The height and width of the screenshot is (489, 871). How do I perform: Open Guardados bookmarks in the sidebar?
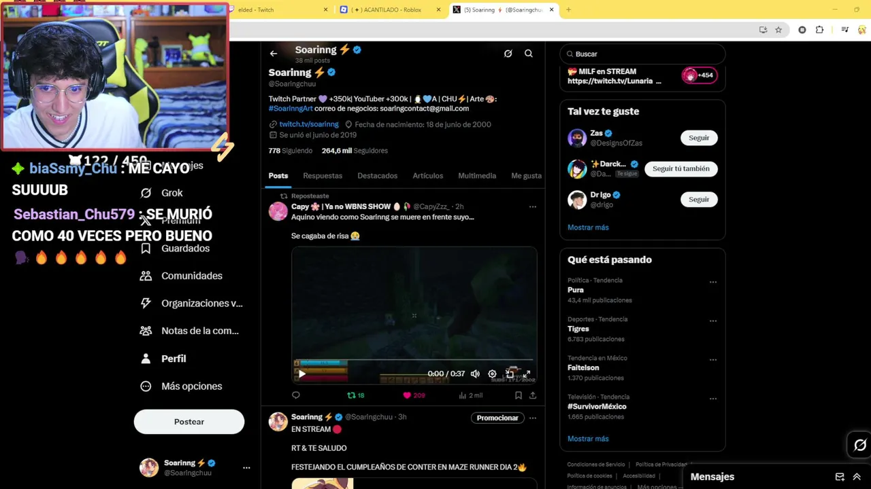176,249
